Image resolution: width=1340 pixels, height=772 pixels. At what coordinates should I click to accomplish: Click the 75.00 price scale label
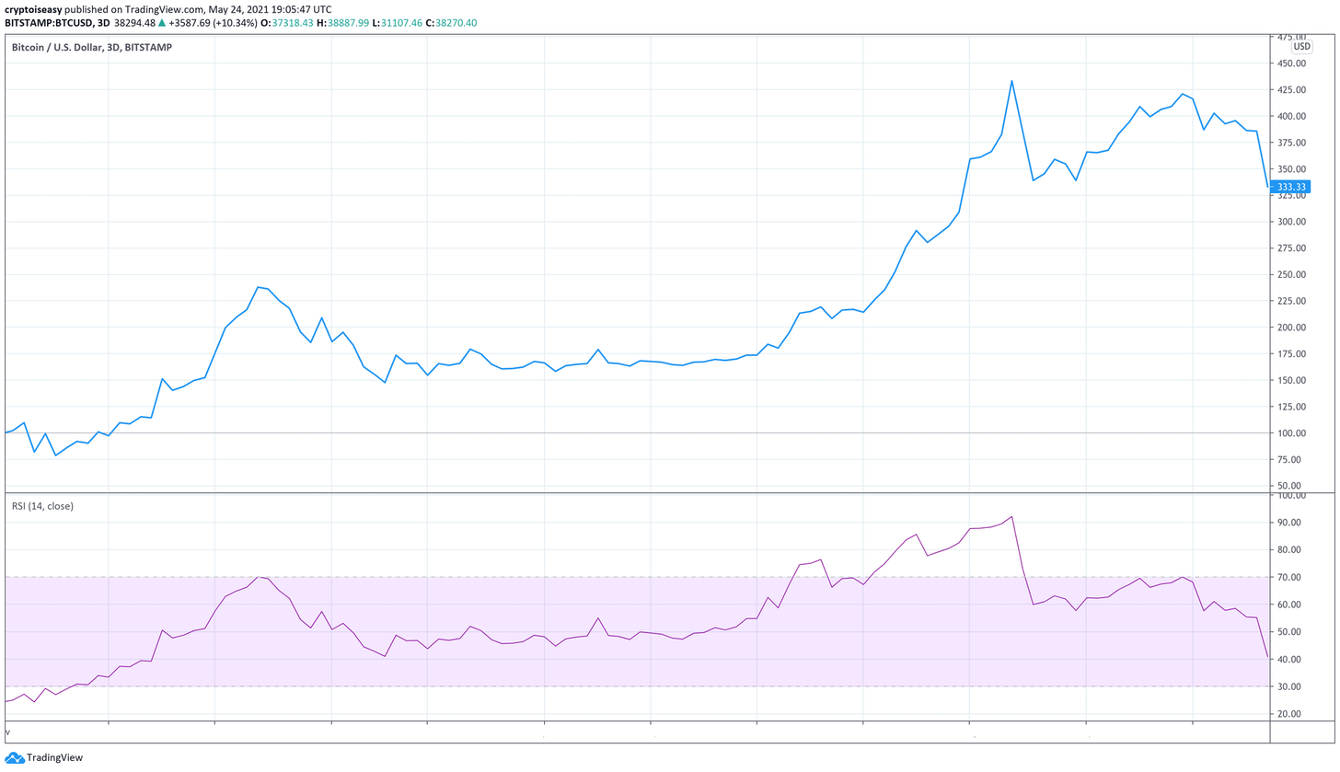[1290, 459]
